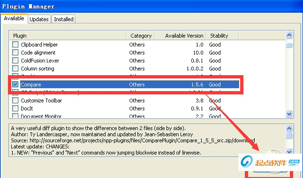The width and height of the screenshot is (303, 178).
Task: Sort by the Plugin column header
Action: pos(68,36)
